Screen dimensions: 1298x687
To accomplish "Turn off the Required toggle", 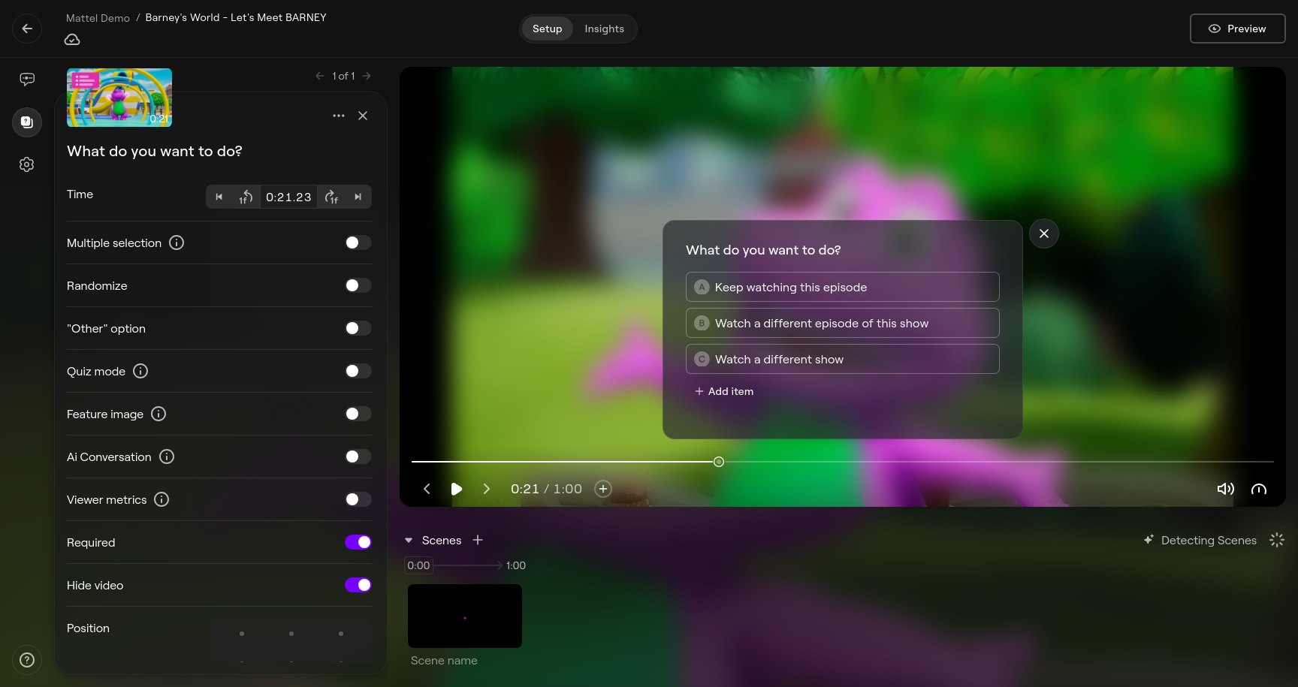I will click(x=358, y=542).
